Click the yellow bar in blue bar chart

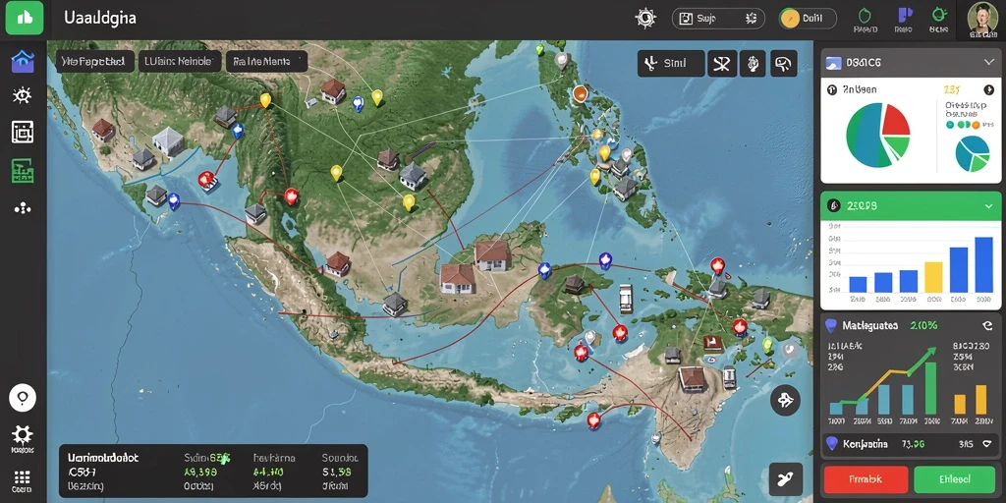point(933,277)
